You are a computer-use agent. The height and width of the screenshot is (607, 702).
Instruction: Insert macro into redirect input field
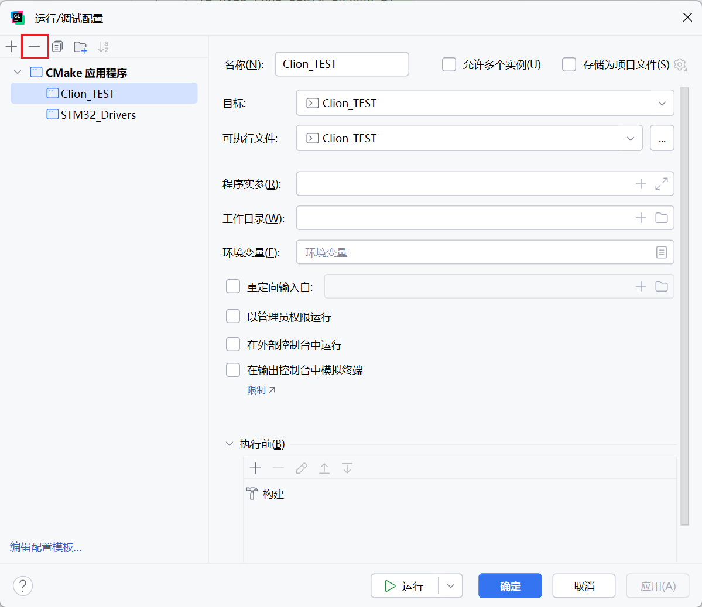pyautogui.click(x=641, y=286)
